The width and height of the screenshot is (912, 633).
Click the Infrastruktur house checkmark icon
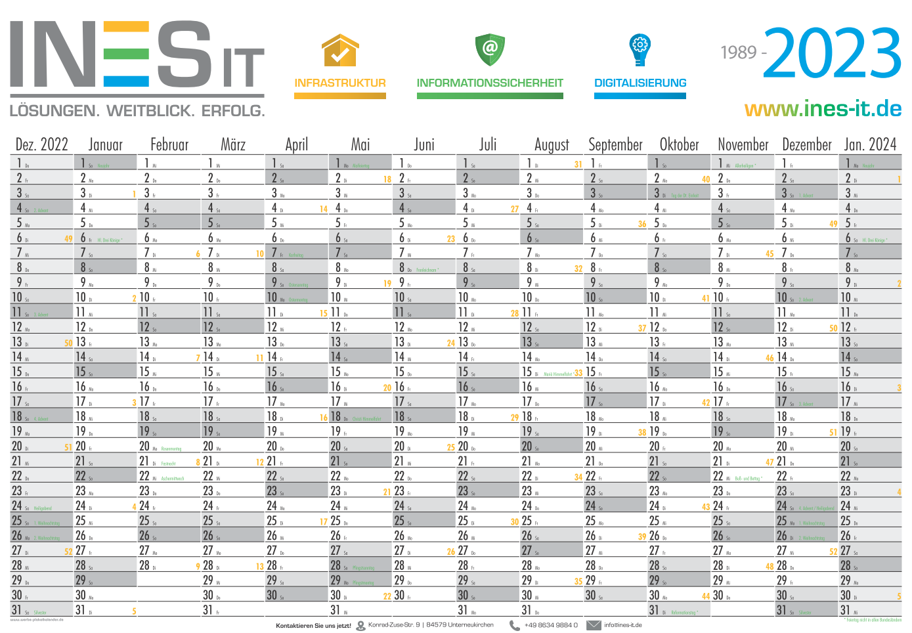[339, 51]
